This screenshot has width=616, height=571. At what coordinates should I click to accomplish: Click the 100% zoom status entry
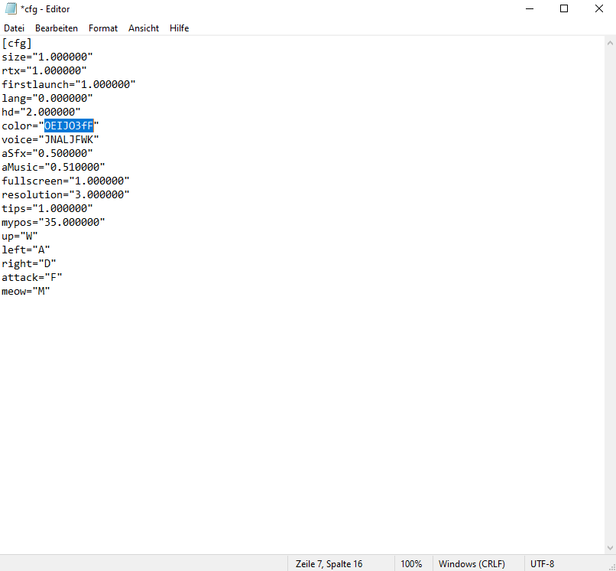click(x=411, y=564)
